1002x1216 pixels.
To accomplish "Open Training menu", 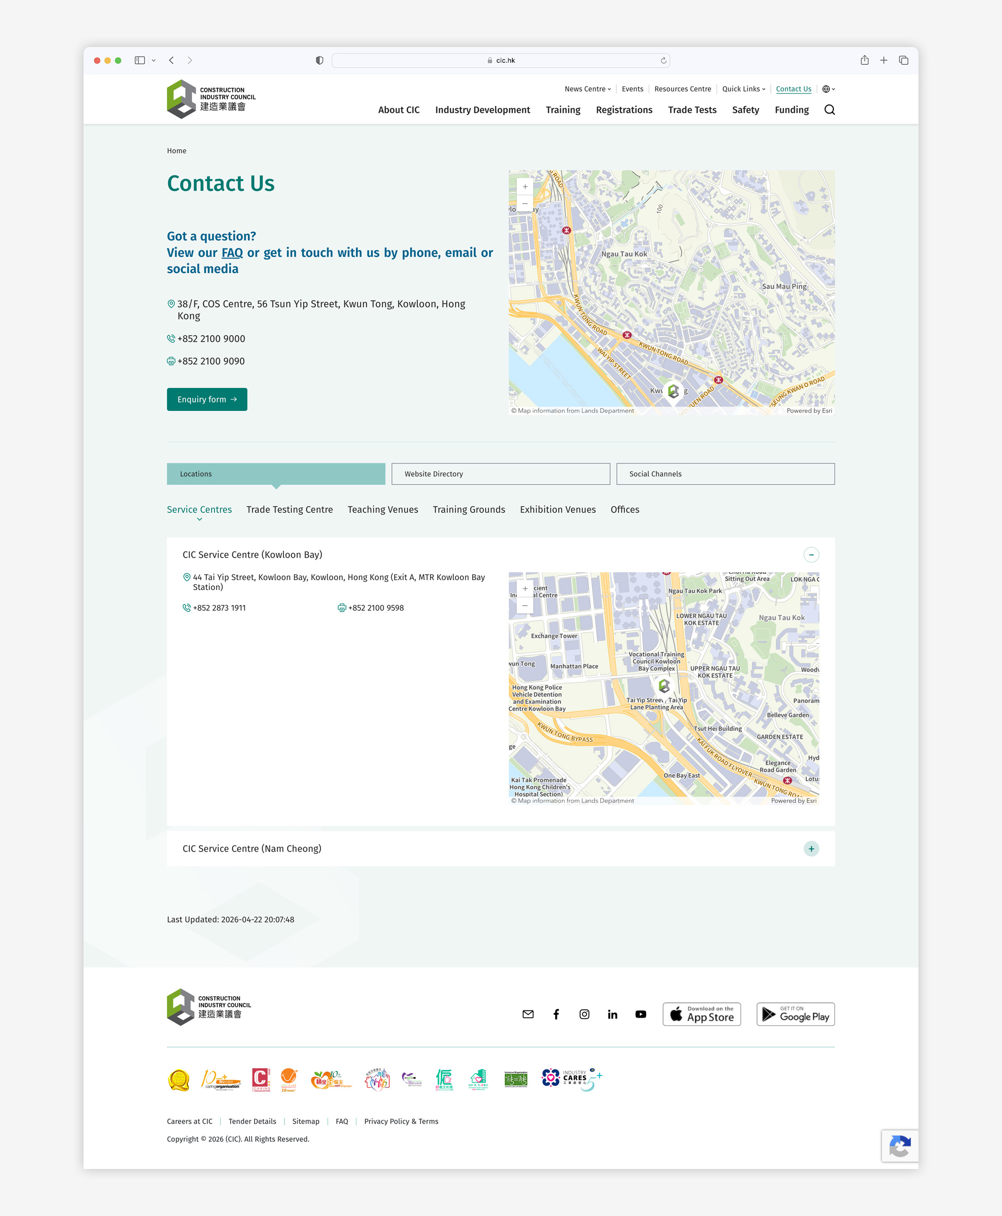I will 563,110.
